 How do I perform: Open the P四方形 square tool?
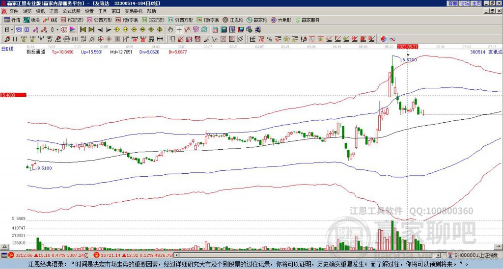pyautogui.click(x=72, y=20)
